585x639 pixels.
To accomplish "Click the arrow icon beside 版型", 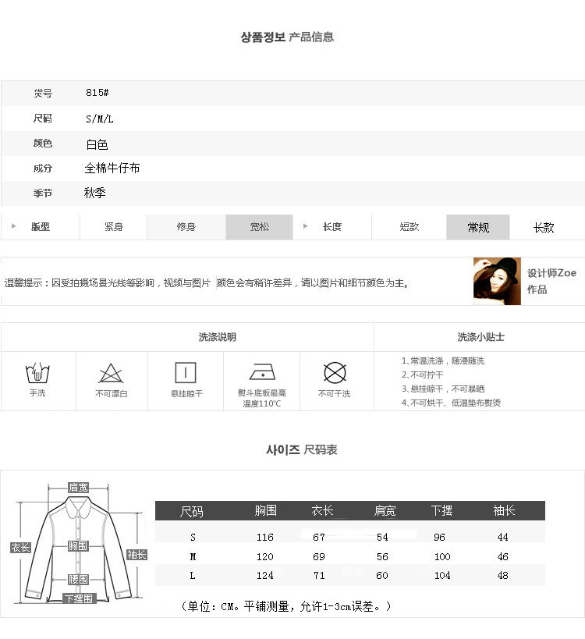I will pos(13,225).
